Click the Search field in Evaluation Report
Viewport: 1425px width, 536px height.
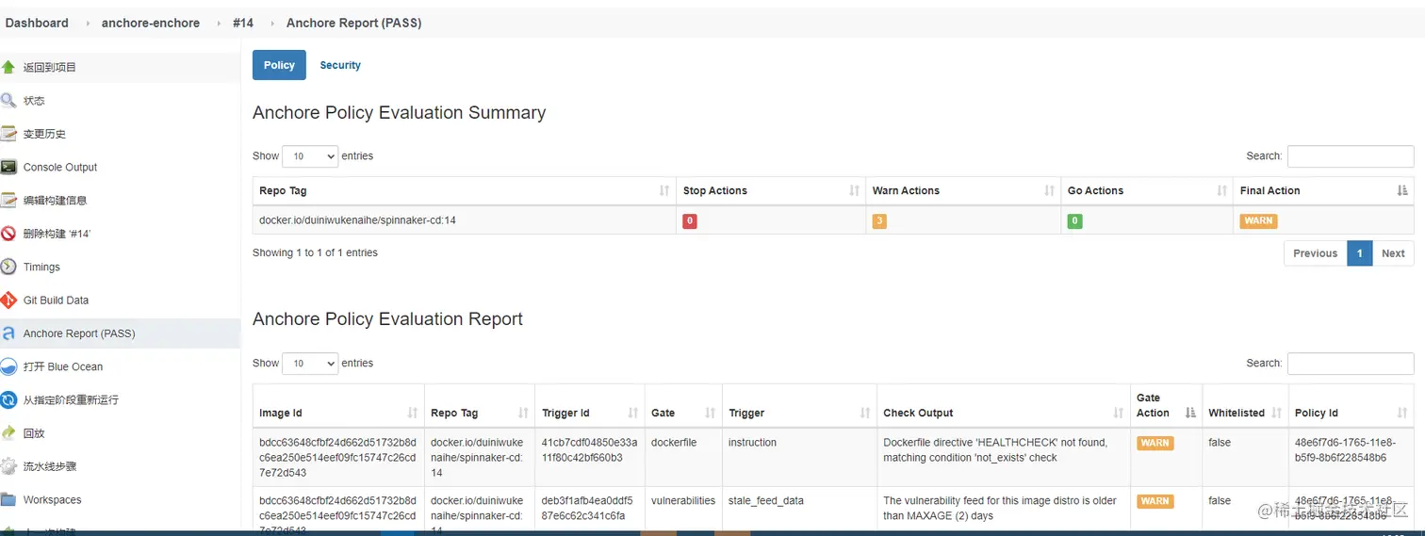pos(1351,364)
